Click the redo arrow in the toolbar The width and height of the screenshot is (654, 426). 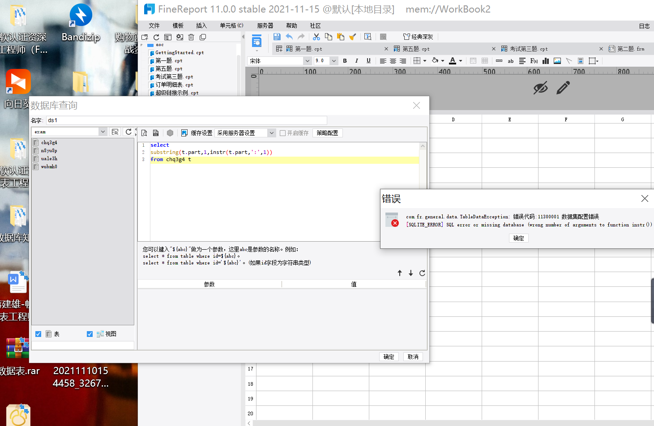[x=301, y=37]
